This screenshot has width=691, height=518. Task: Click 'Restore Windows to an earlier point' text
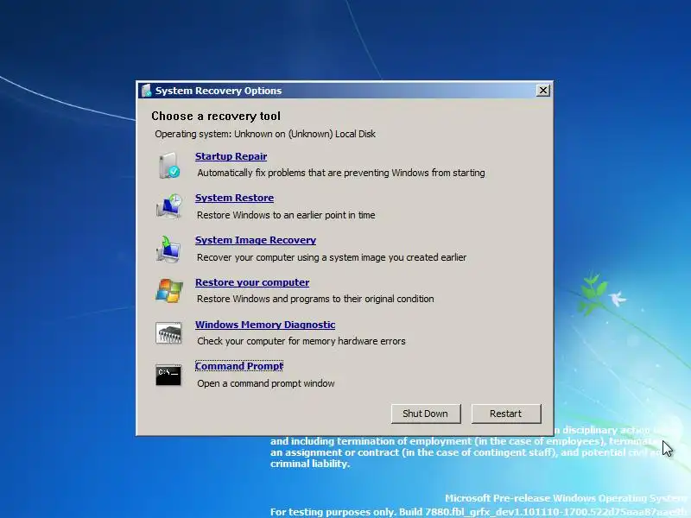pyautogui.click(x=286, y=215)
